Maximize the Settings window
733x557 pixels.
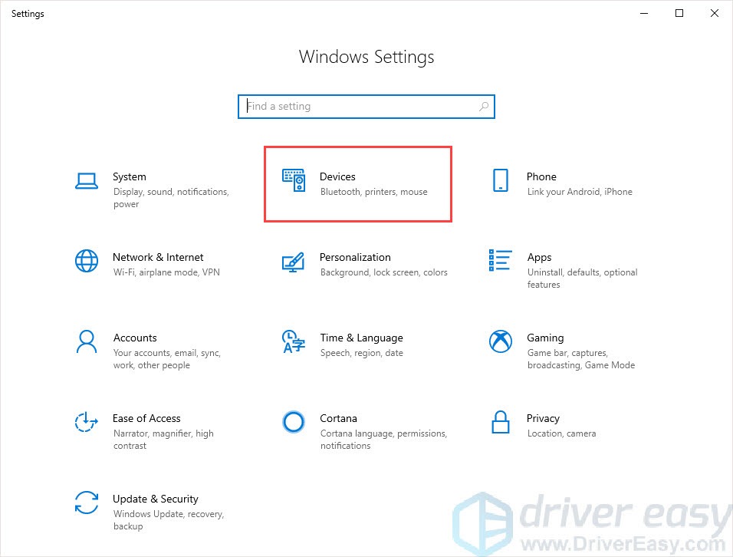(x=679, y=13)
